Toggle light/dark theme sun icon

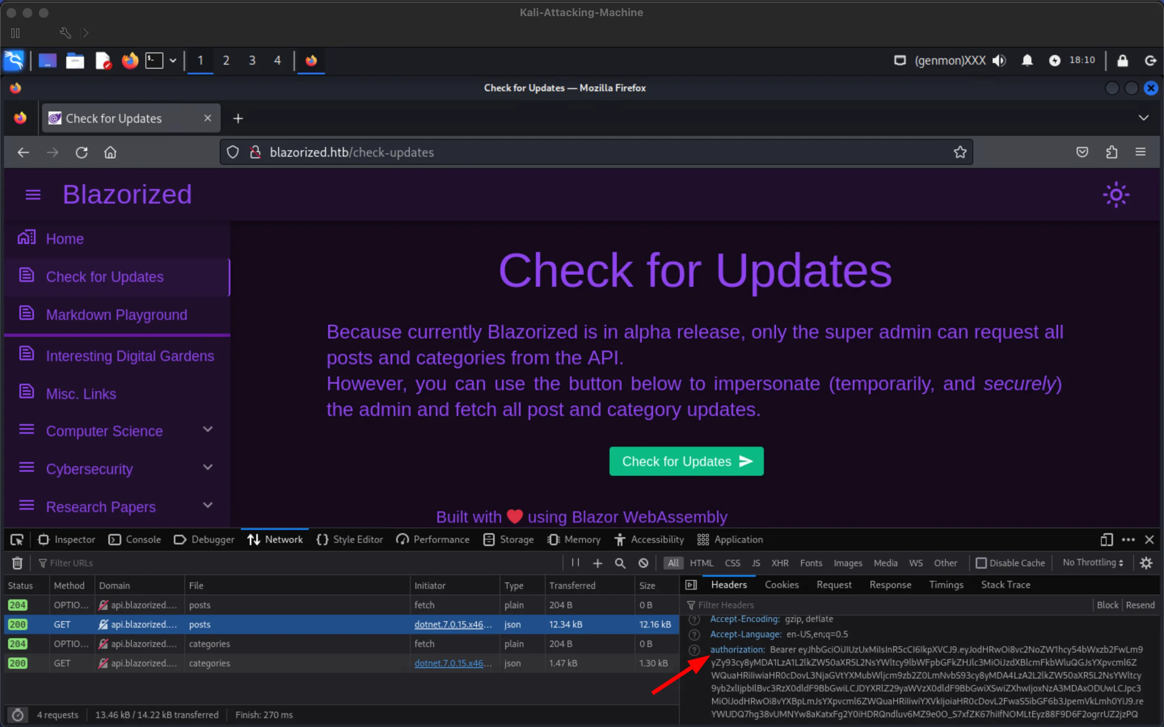click(1116, 195)
